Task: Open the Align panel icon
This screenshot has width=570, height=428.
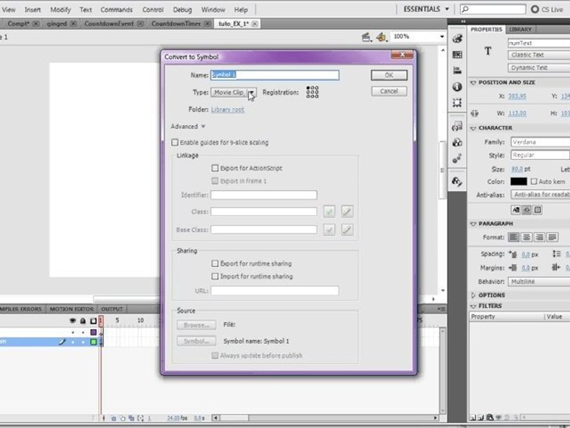Action: coord(457,71)
